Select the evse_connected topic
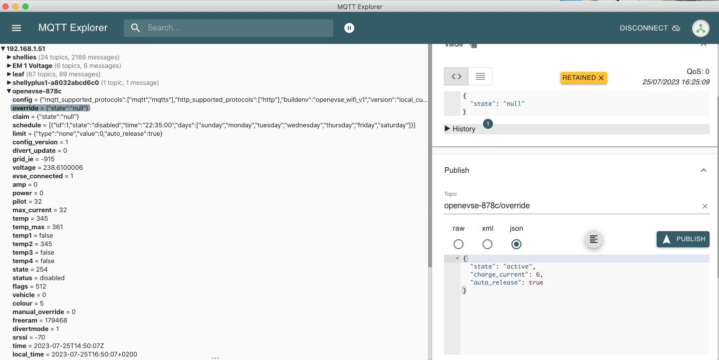 [43, 176]
